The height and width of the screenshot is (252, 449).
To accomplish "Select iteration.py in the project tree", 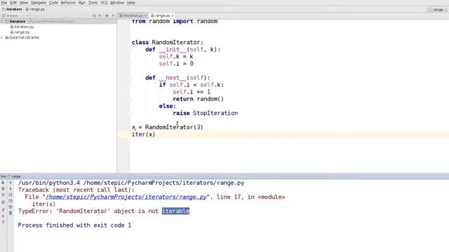I will (22, 27).
